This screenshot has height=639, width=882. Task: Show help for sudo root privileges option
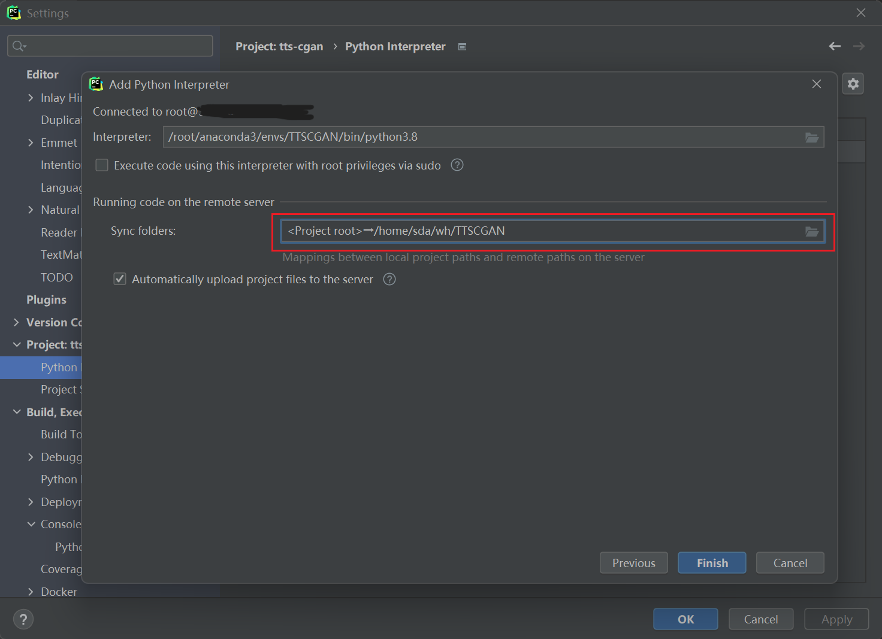click(457, 165)
